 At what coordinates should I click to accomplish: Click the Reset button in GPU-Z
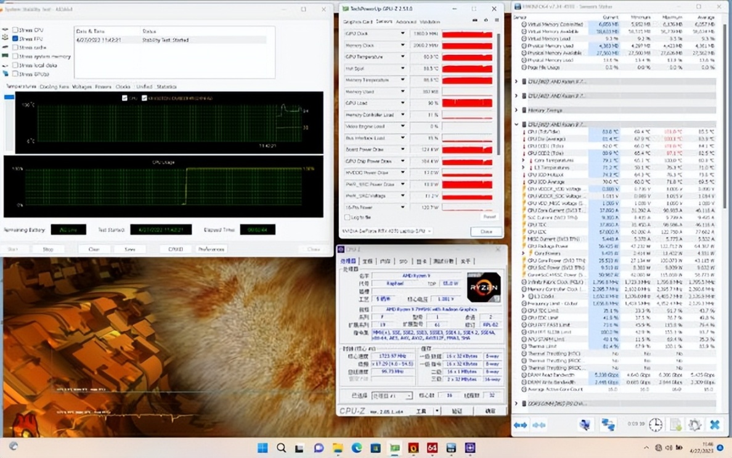coord(489,217)
